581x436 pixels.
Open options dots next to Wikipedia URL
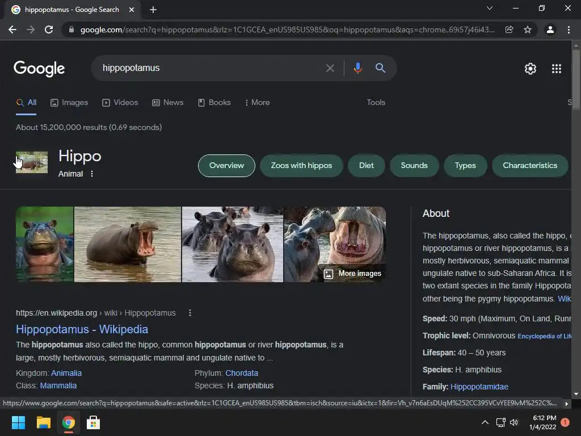(190, 313)
